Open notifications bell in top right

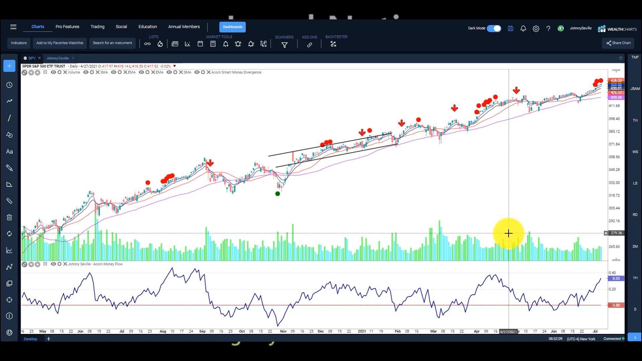pos(523,29)
